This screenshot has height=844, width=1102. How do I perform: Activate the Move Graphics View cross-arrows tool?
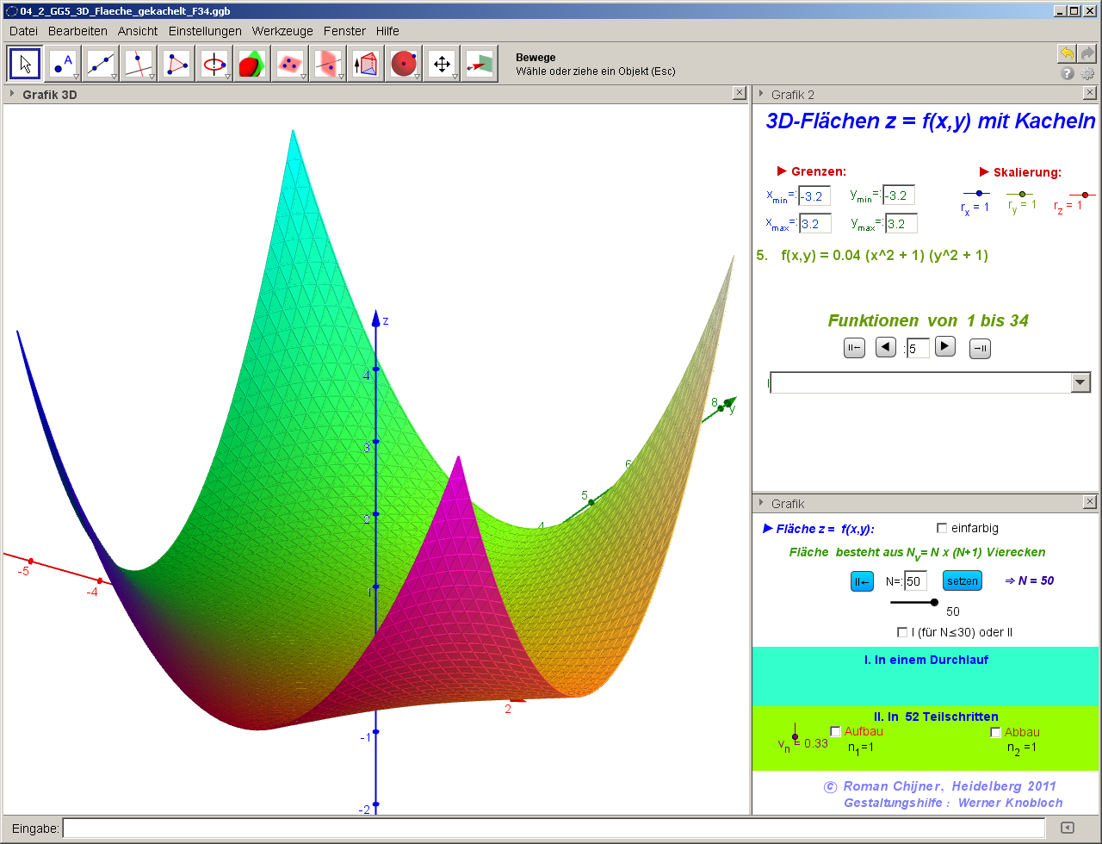[x=442, y=64]
